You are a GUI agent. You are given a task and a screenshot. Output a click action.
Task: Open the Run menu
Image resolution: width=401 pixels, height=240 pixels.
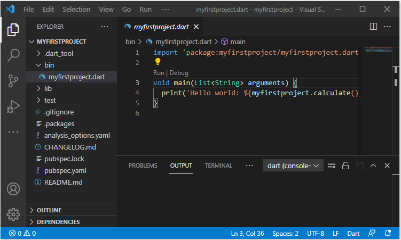(x=146, y=10)
